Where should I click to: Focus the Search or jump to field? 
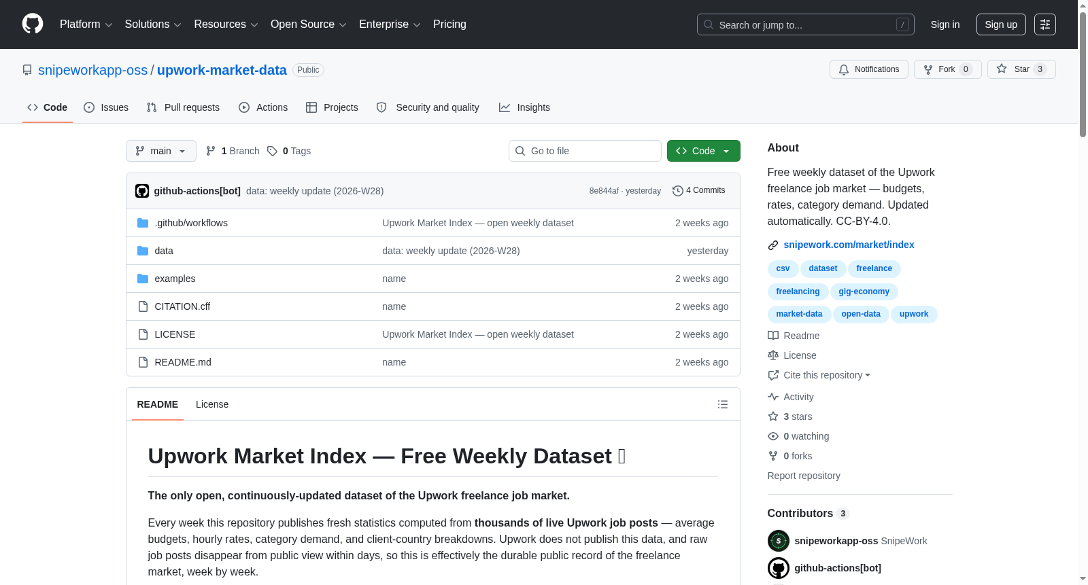point(806,24)
